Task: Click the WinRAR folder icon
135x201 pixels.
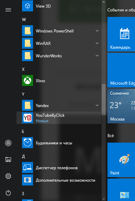Action: tap(28, 43)
